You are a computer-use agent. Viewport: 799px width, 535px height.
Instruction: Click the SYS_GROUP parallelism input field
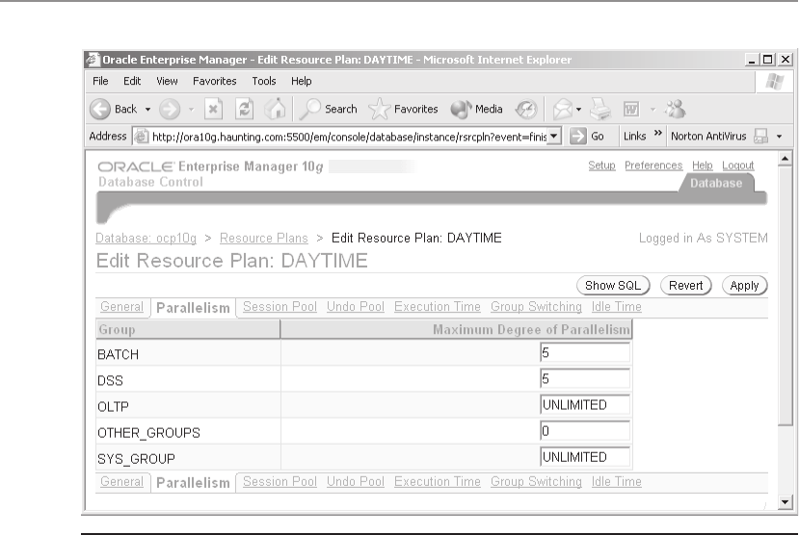click(x=585, y=457)
